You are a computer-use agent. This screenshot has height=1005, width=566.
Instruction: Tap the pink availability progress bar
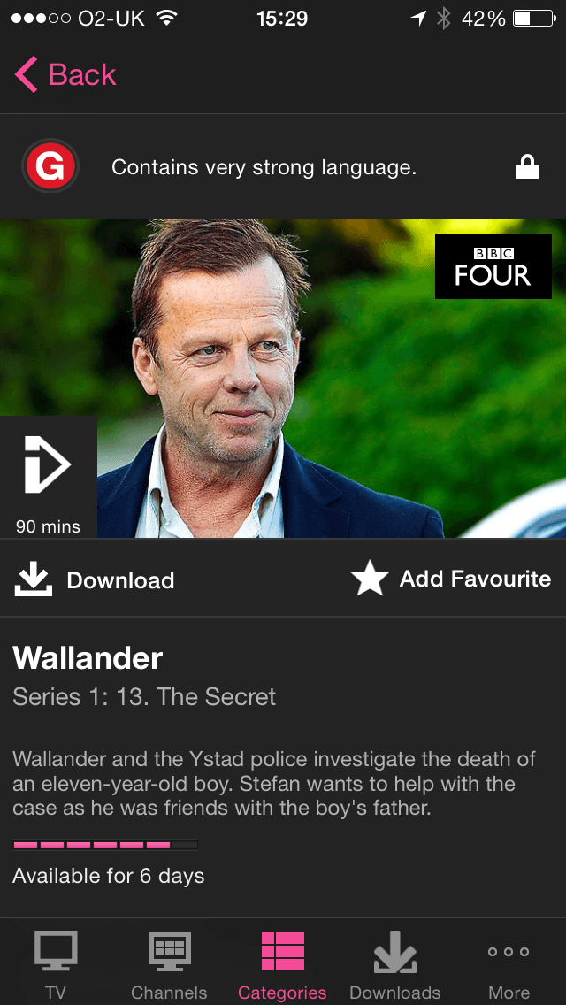105,845
